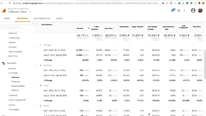Click the Google Analytics logo
This screenshot has height=116, width=206.
pyautogui.click(x=4, y=11)
